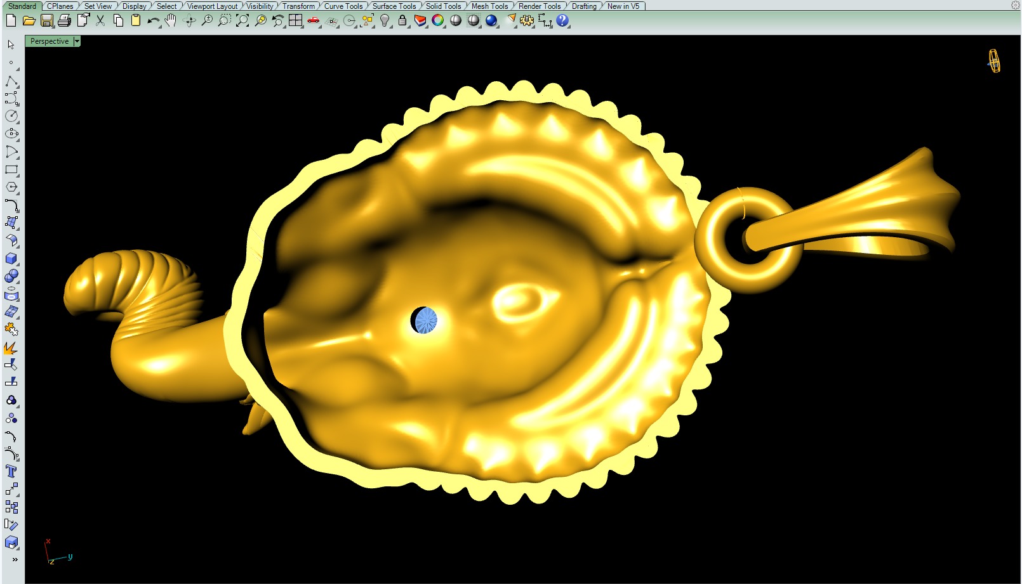The image size is (1022, 584).
Task: Click the Hide Objects lightbulb icon
Action: click(385, 20)
